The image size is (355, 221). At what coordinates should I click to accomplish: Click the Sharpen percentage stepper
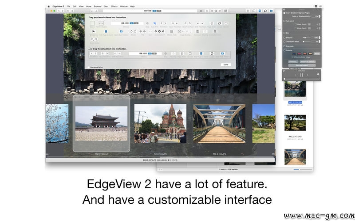pos(319,38)
